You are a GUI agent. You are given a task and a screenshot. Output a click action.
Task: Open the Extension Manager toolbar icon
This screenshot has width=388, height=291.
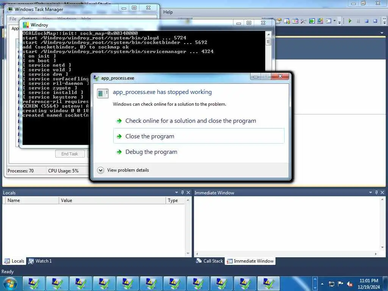tap(320, 21)
